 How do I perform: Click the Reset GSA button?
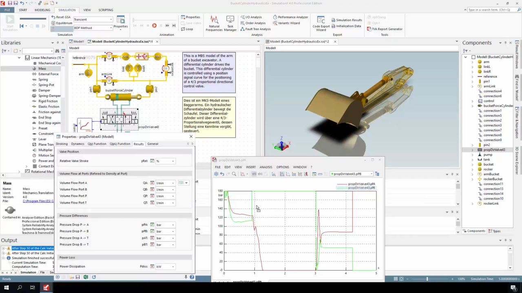click(61, 17)
